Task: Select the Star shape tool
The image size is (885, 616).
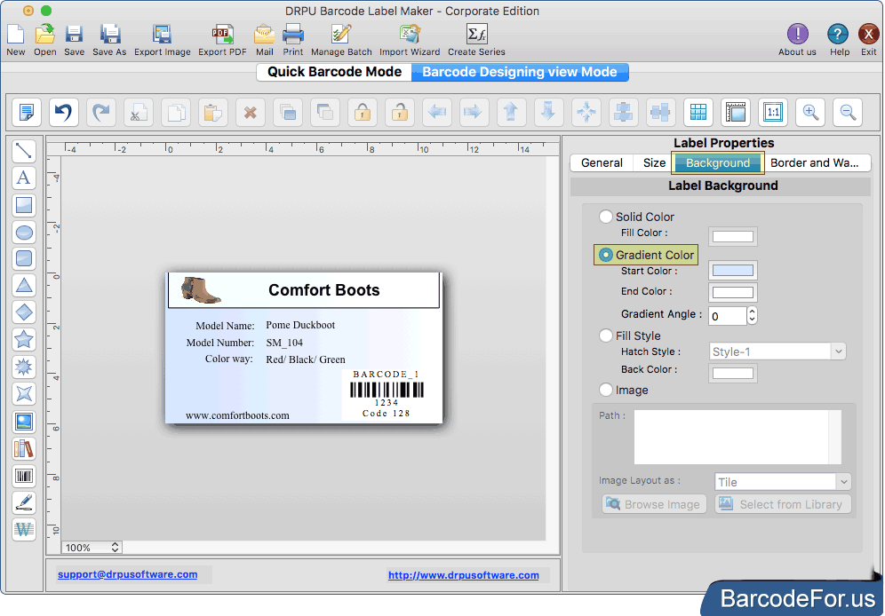Action: (24, 339)
